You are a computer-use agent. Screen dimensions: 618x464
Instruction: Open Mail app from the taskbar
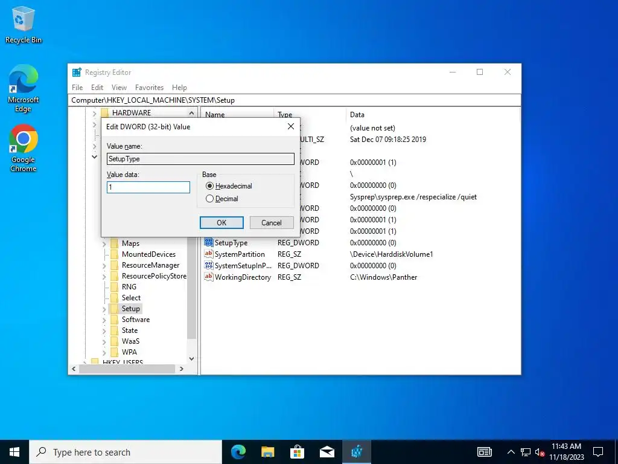coord(327,452)
